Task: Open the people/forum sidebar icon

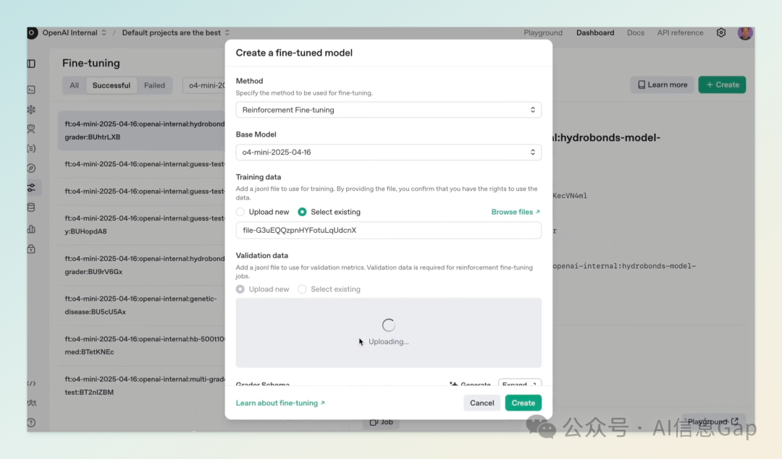Action: pos(31,403)
